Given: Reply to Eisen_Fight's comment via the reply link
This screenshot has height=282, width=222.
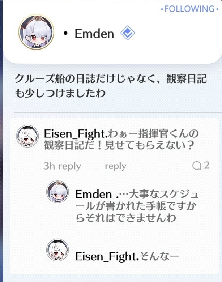Looking at the screenshot, I should [115, 166].
